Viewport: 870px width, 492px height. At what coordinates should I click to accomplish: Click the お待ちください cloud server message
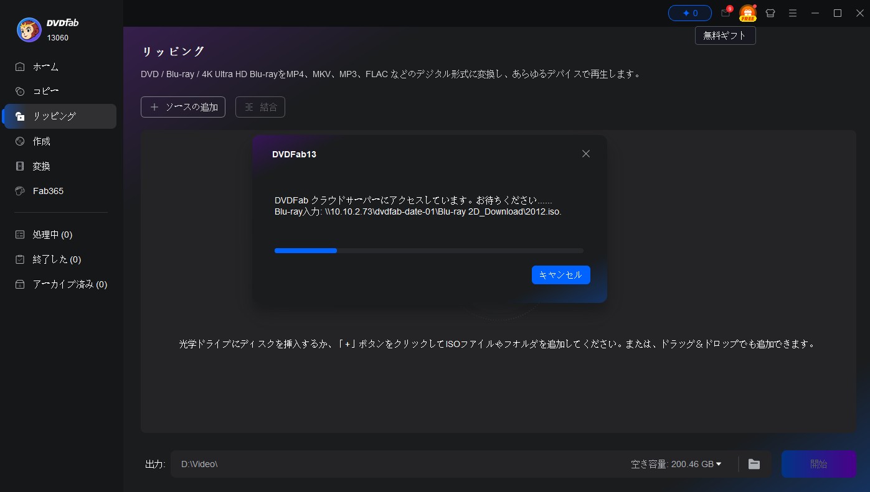[x=414, y=200]
